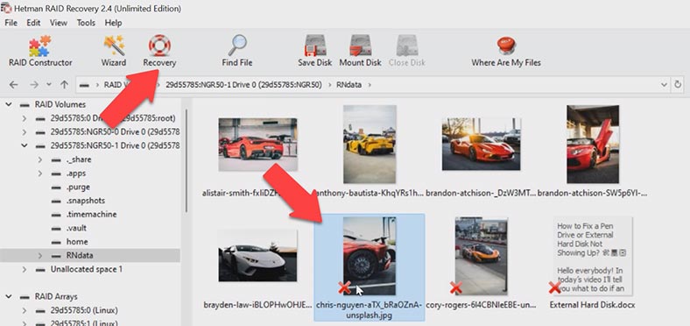Select the 29d55785:0 (Linux) array item
This screenshot has width=690, height=326.
click(84, 310)
